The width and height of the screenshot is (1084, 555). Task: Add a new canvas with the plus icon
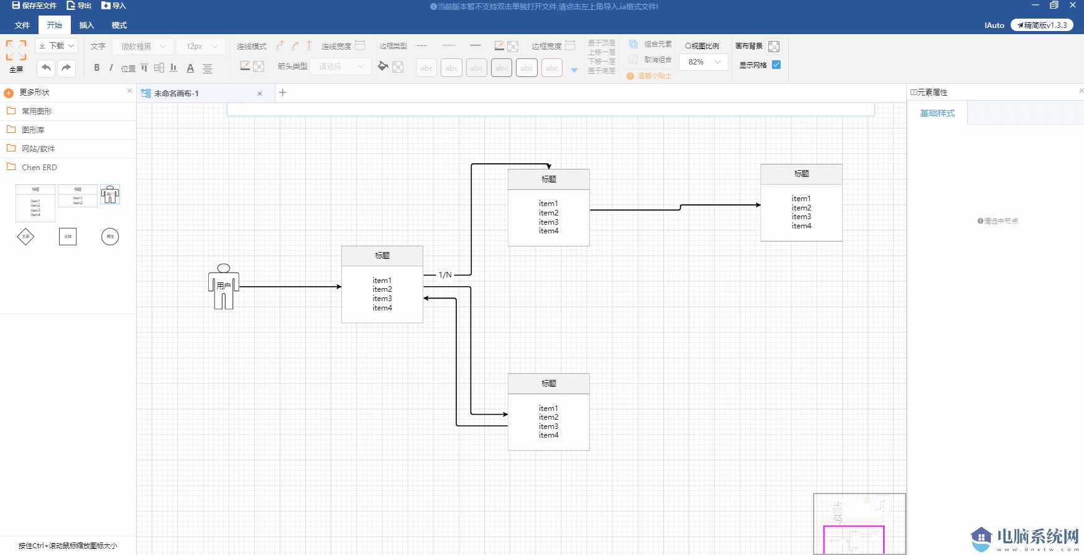pos(283,92)
